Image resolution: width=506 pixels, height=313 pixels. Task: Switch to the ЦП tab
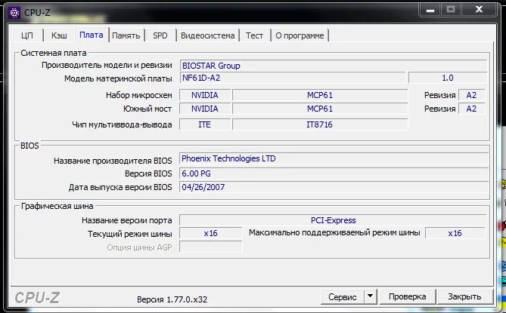coord(27,35)
